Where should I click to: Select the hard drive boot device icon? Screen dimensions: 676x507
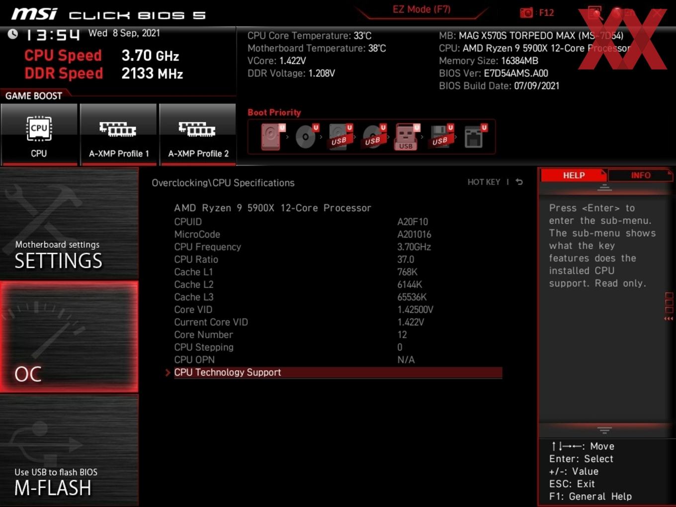(x=272, y=137)
